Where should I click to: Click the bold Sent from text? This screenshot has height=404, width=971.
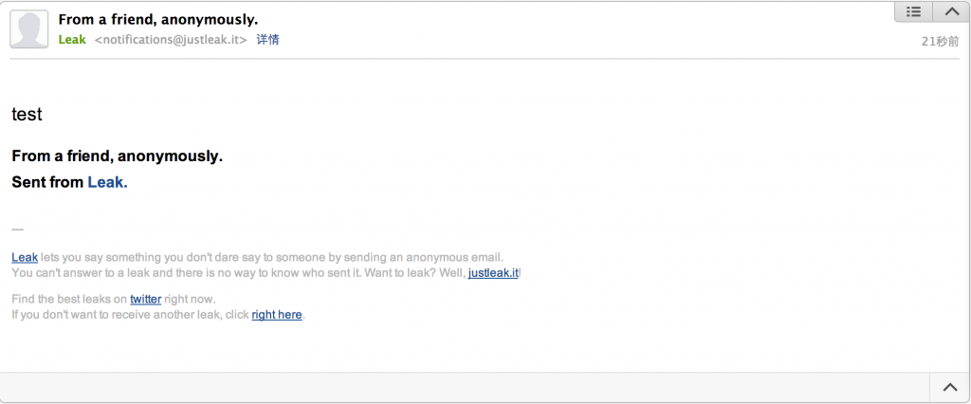point(47,182)
